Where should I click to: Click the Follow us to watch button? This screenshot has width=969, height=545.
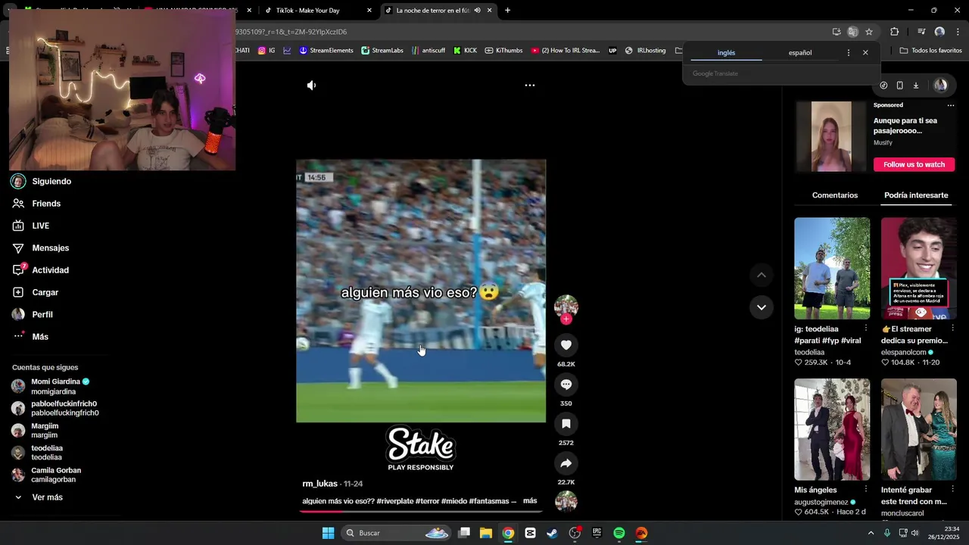pos(914,164)
